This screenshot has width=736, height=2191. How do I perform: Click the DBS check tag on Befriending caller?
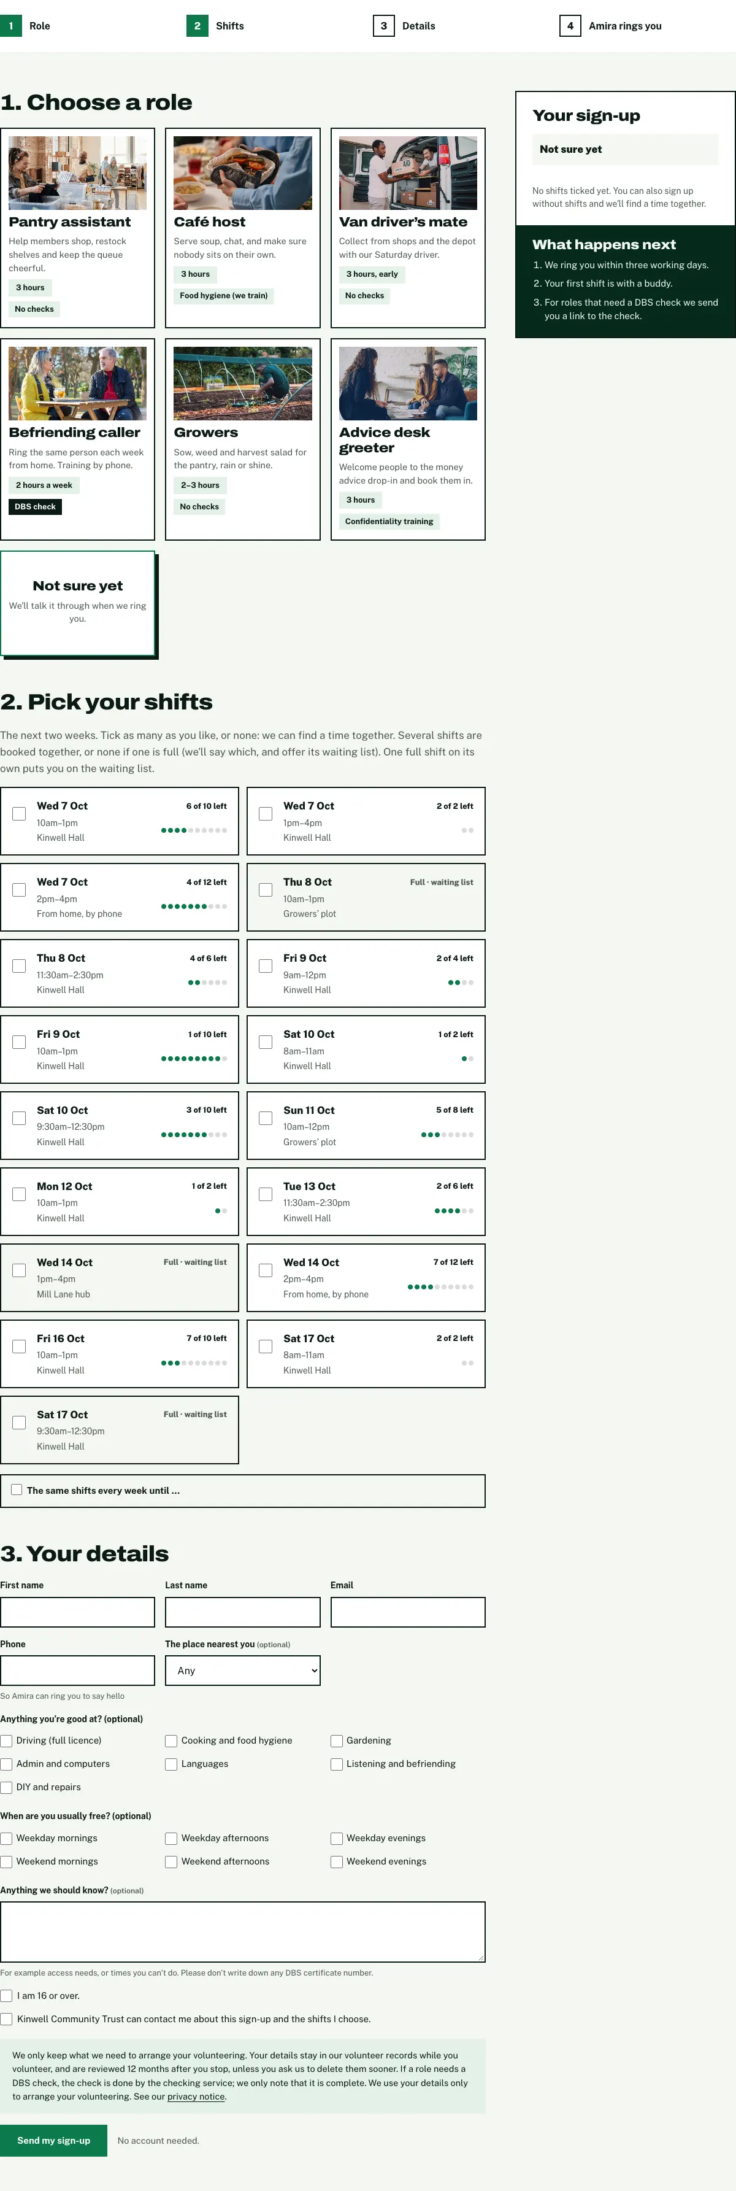coord(35,507)
